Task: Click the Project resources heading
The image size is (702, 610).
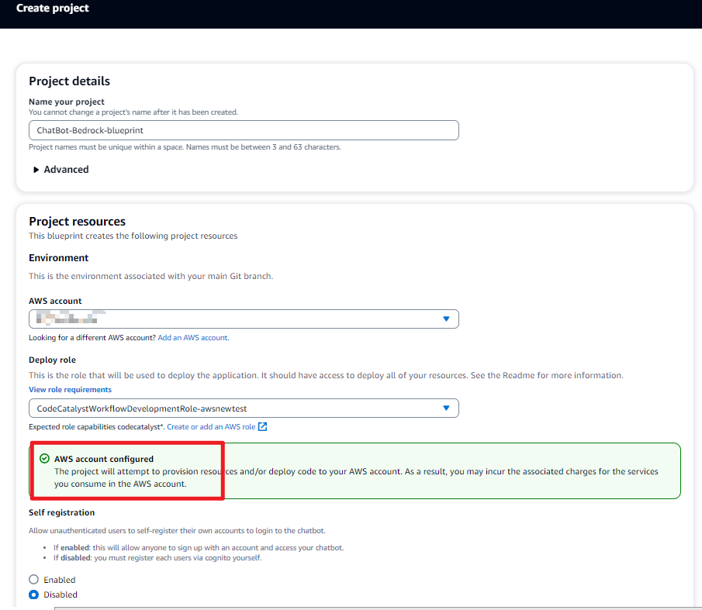Action: coord(77,222)
